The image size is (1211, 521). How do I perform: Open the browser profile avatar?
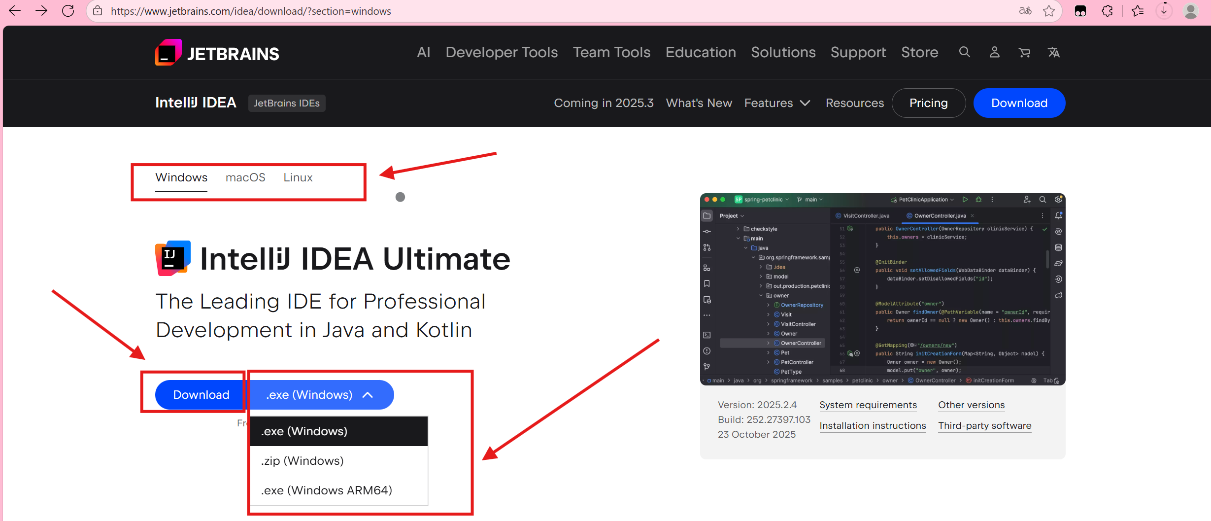[1191, 11]
